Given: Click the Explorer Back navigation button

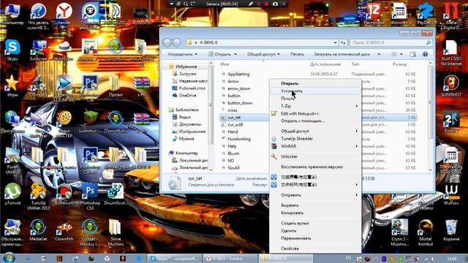Looking at the screenshot, I should [x=167, y=42].
